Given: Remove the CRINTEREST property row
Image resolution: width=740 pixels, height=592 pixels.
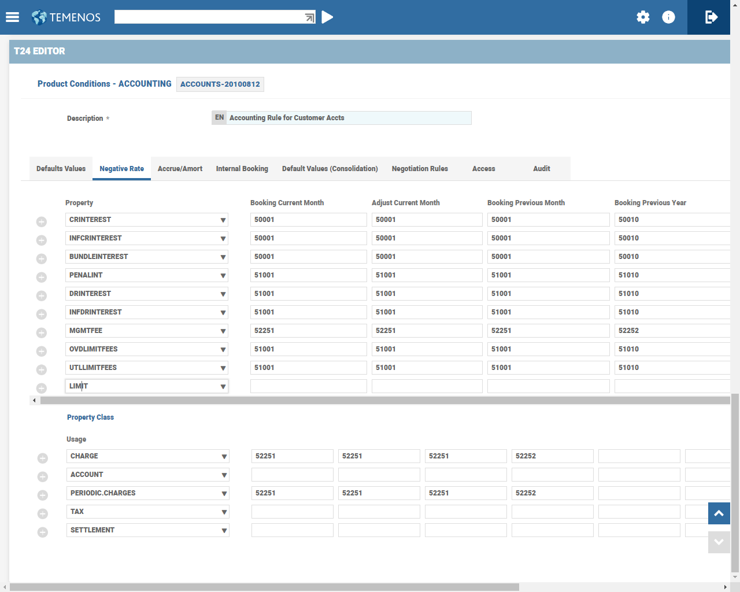Looking at the screenshot, I should click(x=42, y=221).
